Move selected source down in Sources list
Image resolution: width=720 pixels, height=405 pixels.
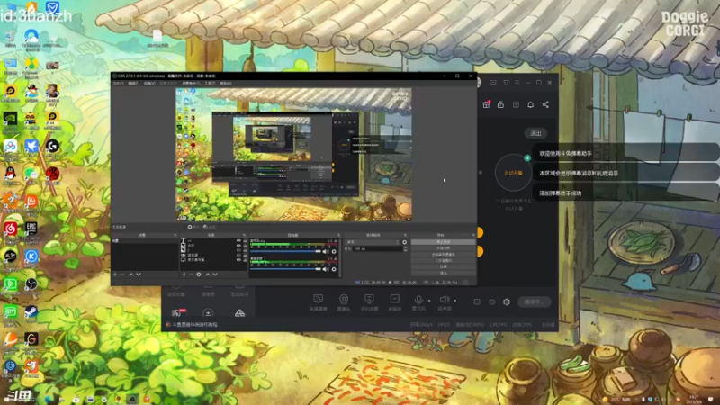click(x=215, y=274)
